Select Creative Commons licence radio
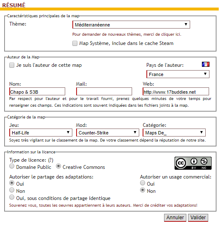Image resolution: width=220 pixels, height=226 pixels. (58, 166)
